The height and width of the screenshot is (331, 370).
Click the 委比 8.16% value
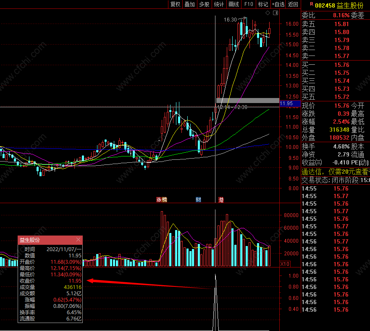click(341, 16)
